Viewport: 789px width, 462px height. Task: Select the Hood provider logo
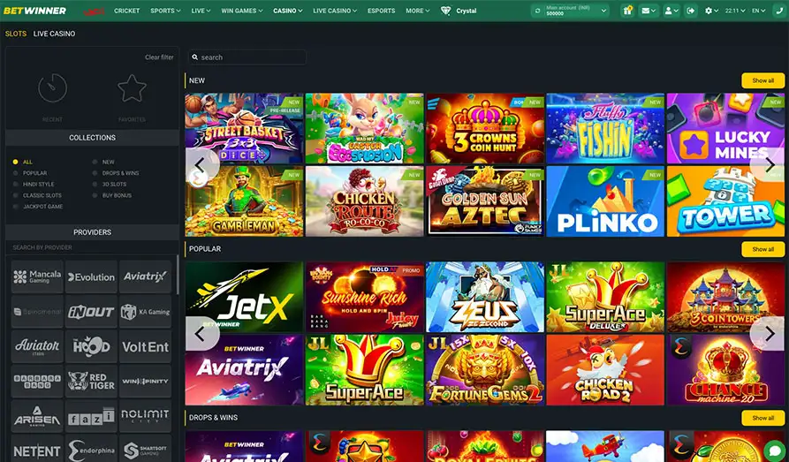[91, 346]
